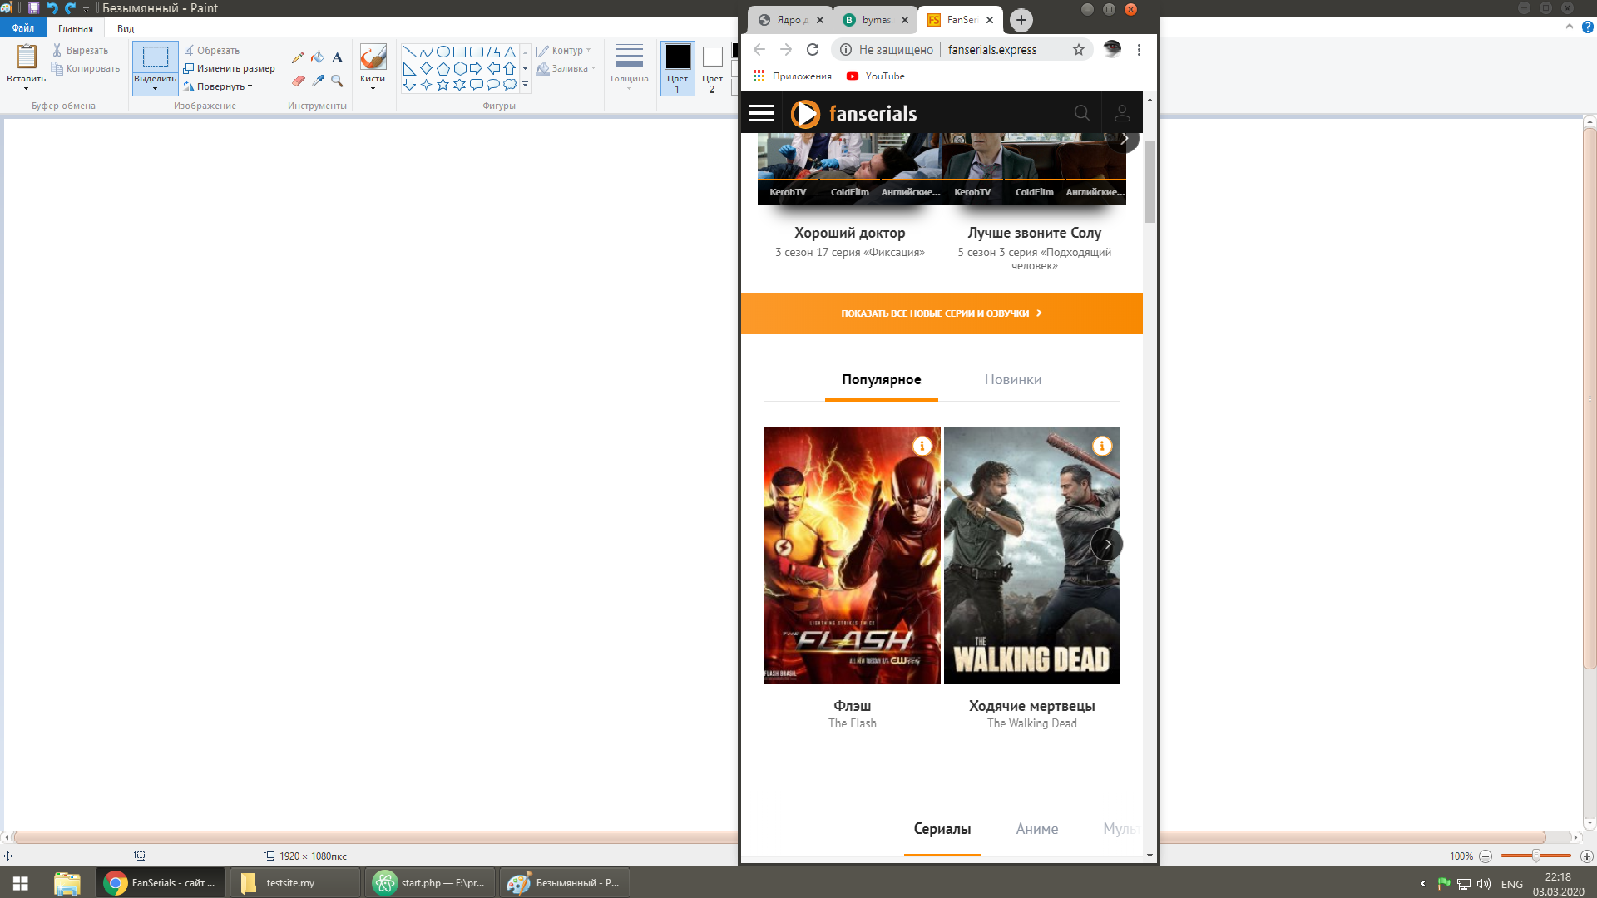Viewport: 1597px width, 898px height.
Task: Activate the Color picker eyedropper tool
Action: [318, 81]
